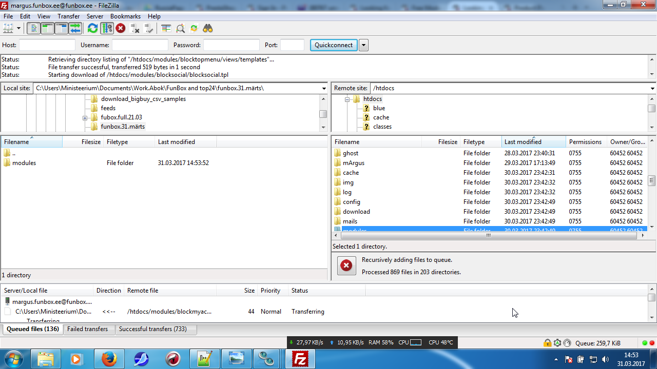Toggle the remote directory tree display
This screenshot has width=657, height=369.
tap(61, 28)
